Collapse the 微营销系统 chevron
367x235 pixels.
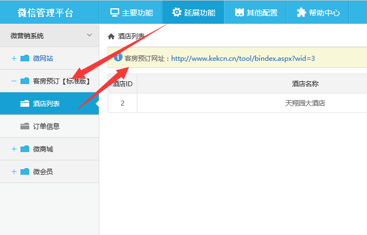[89, 35]
